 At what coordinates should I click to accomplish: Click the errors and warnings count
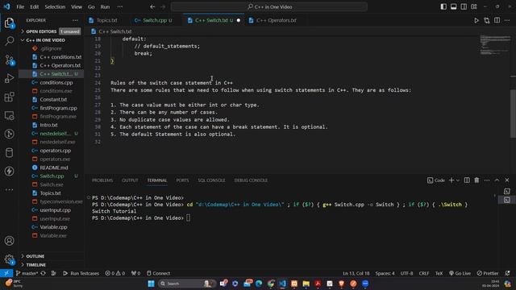click(x=114, y=273)
